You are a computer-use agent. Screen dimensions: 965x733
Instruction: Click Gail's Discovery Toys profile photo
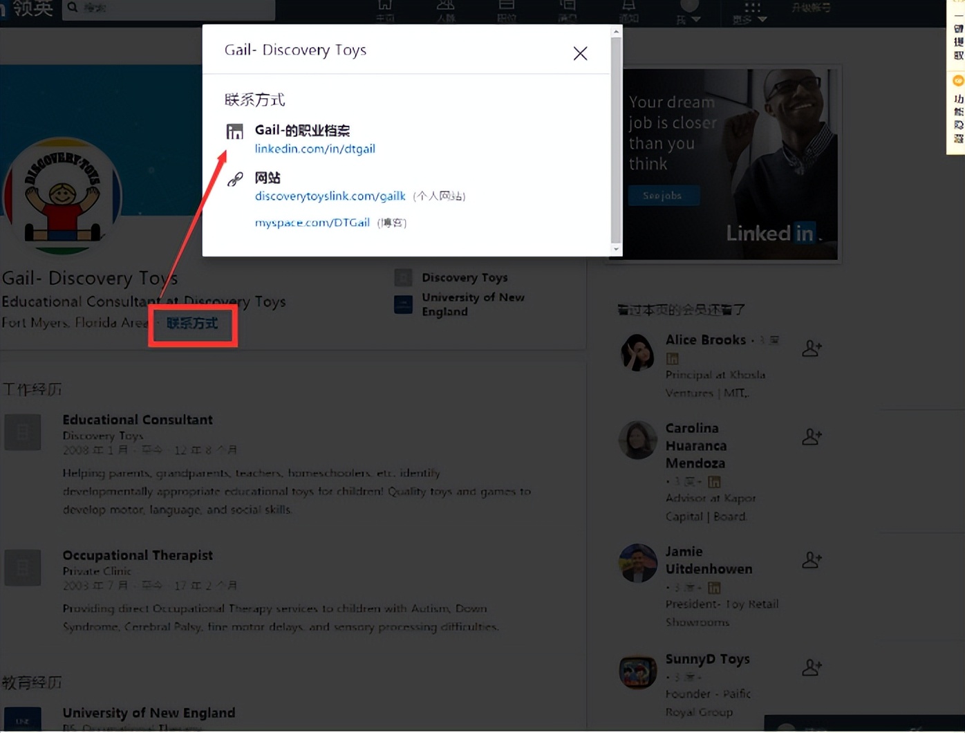pyautogui.click(x=62, y=197)
